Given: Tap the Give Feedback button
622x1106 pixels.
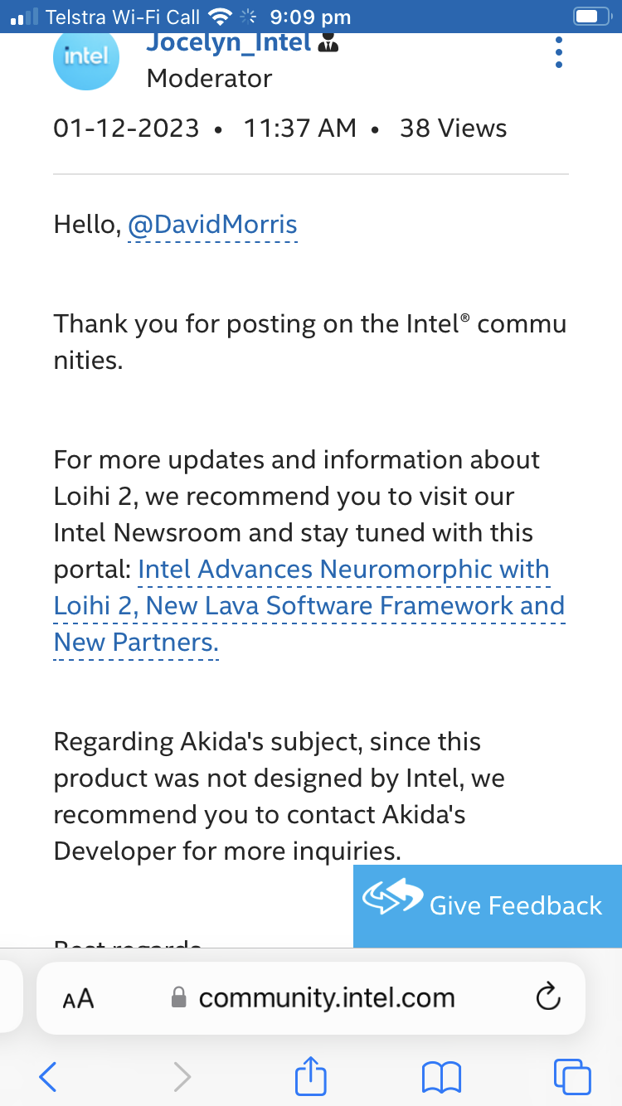Looking at the screenshot, I should 488,905.
